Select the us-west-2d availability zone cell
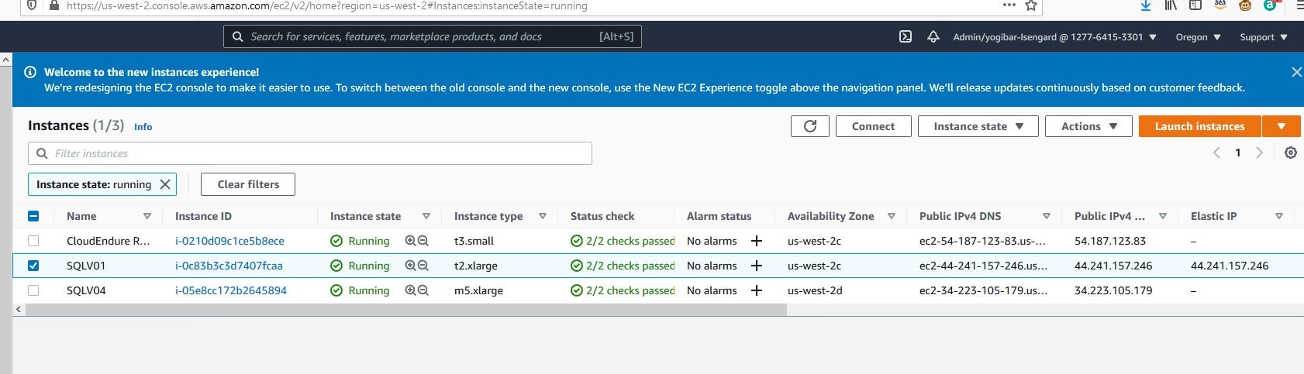The height and width of the screenshot is (374, 1304). click(x=815, y=290)
